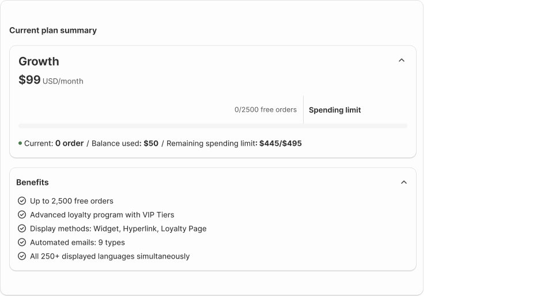Click checkmark icon beside All 250+ languages
This screenshot has width=548, height=296.
point(22,256)
